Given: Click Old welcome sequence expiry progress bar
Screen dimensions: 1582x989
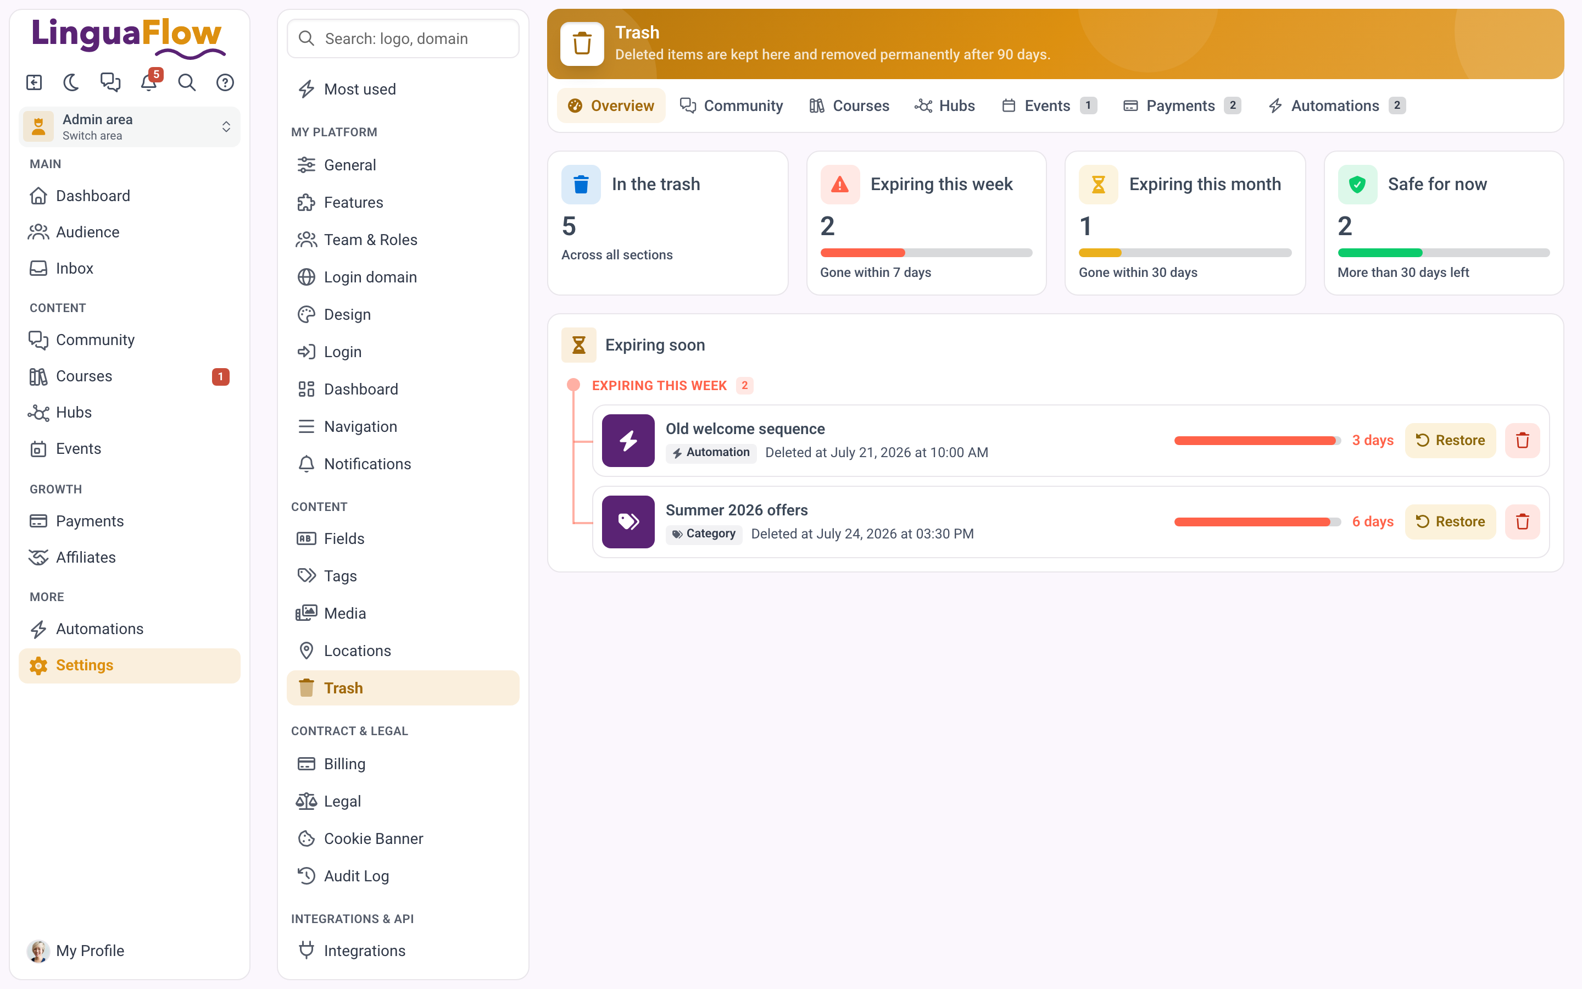Looking at the screenshot, I should click(x=1257, y=441).
